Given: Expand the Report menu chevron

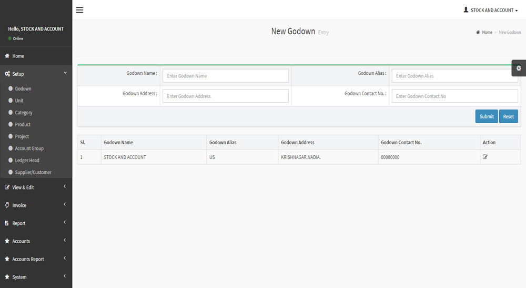Looking at the screenshot, I should click(65, 222).
